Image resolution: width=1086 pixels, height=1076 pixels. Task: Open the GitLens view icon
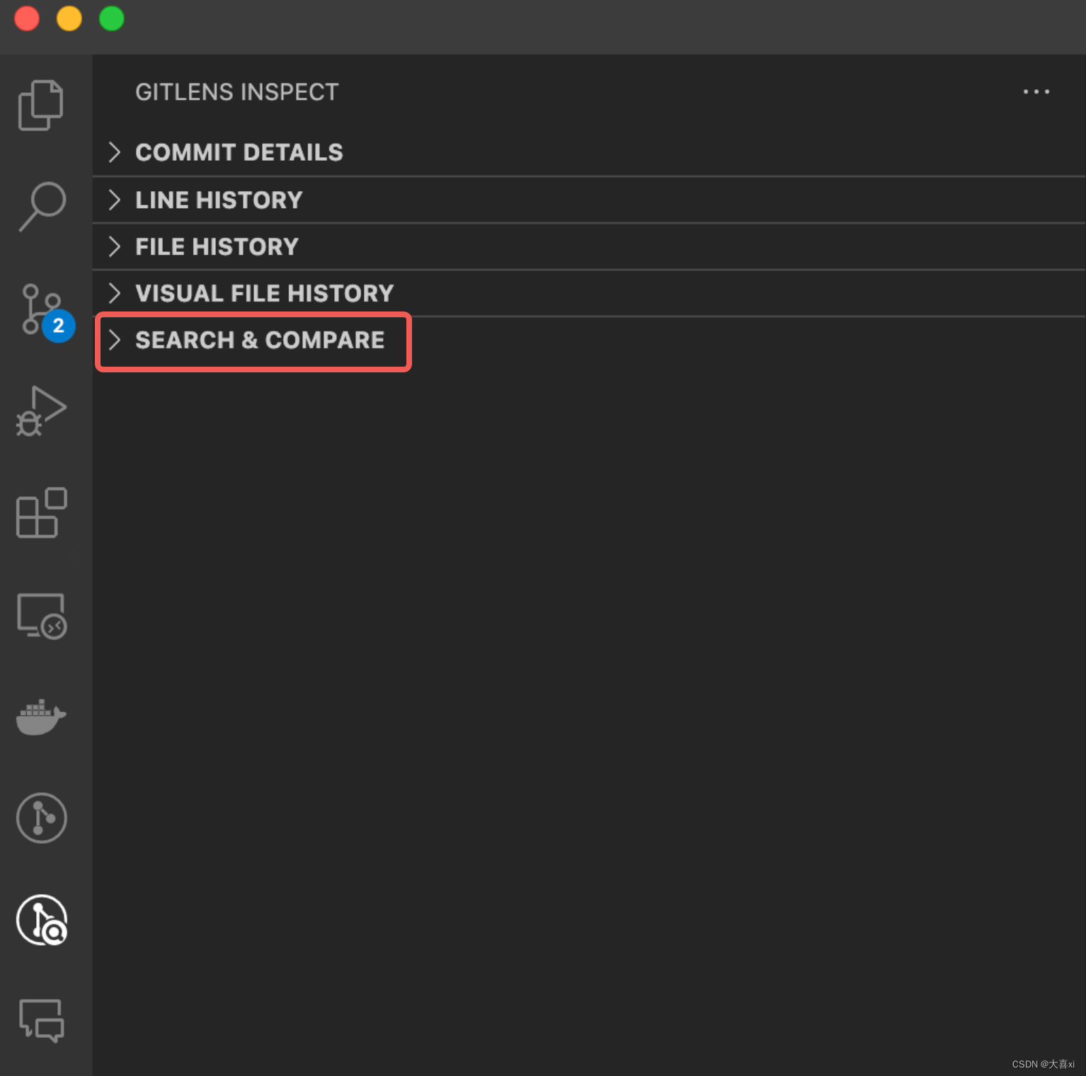pos(42,818)
